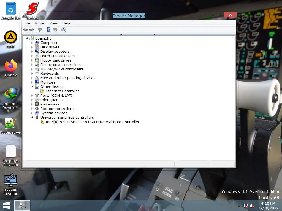Open Notepad++ desktop icon
The image size is (282, 211).
pos(11,126)
